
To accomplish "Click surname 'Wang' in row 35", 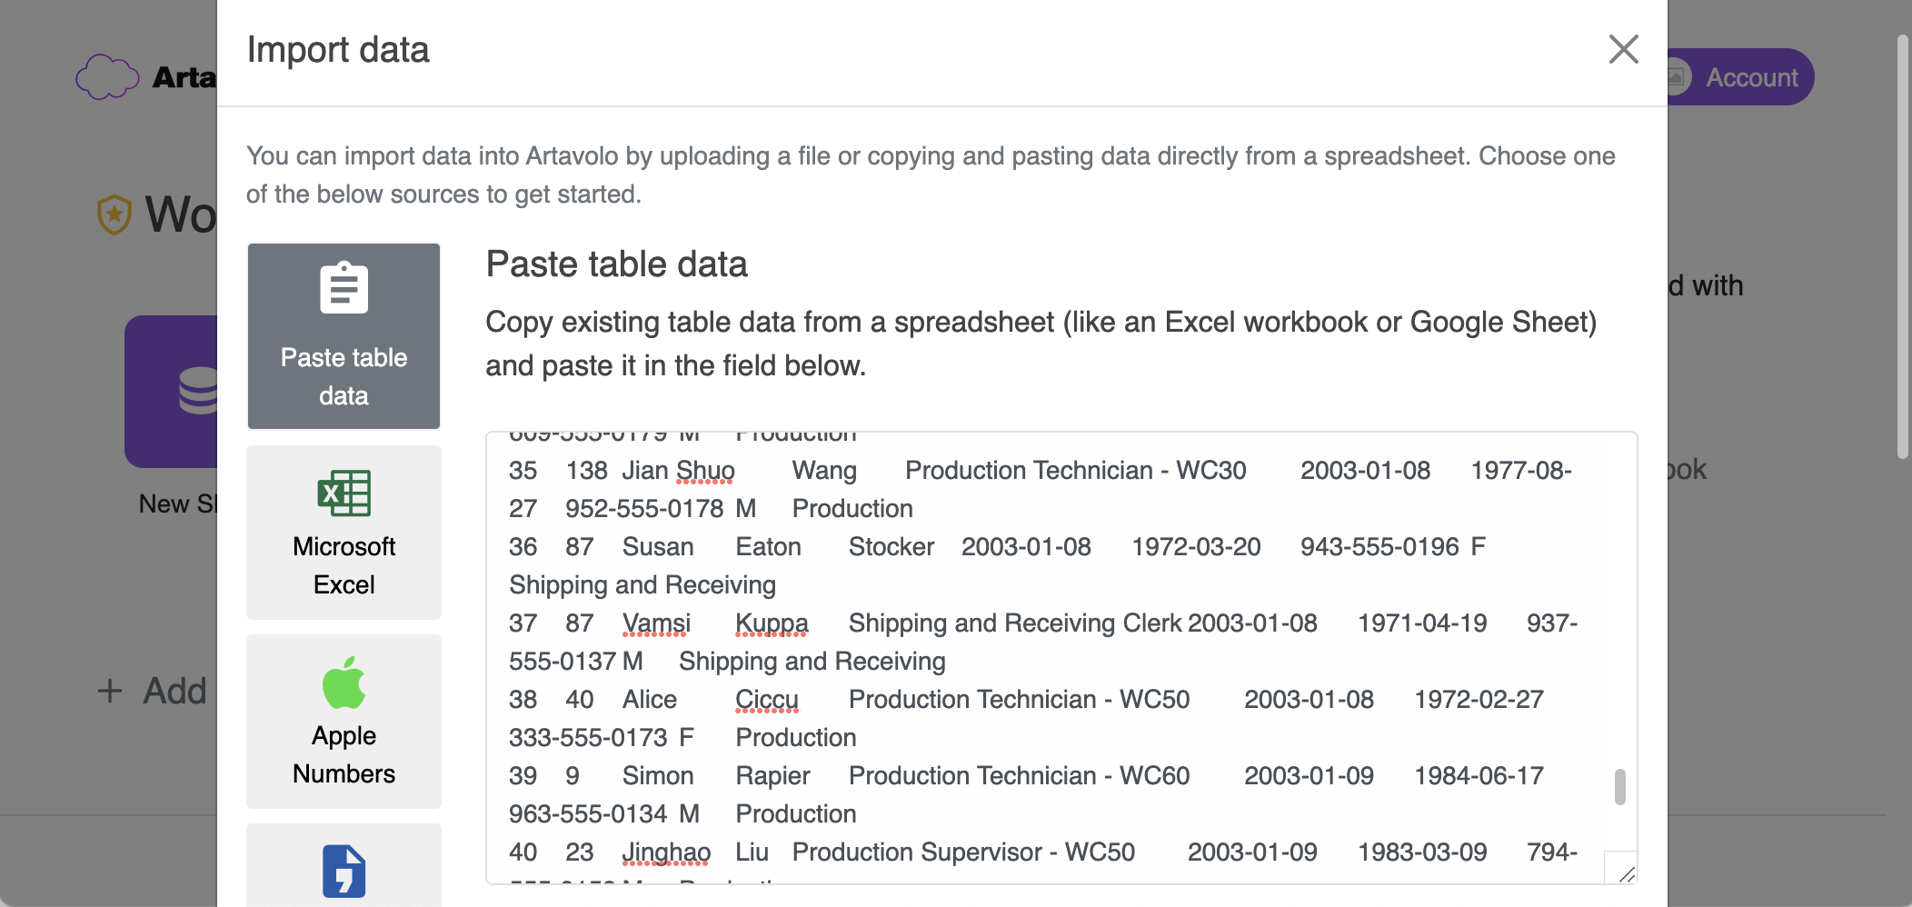I will pos(824,471).
